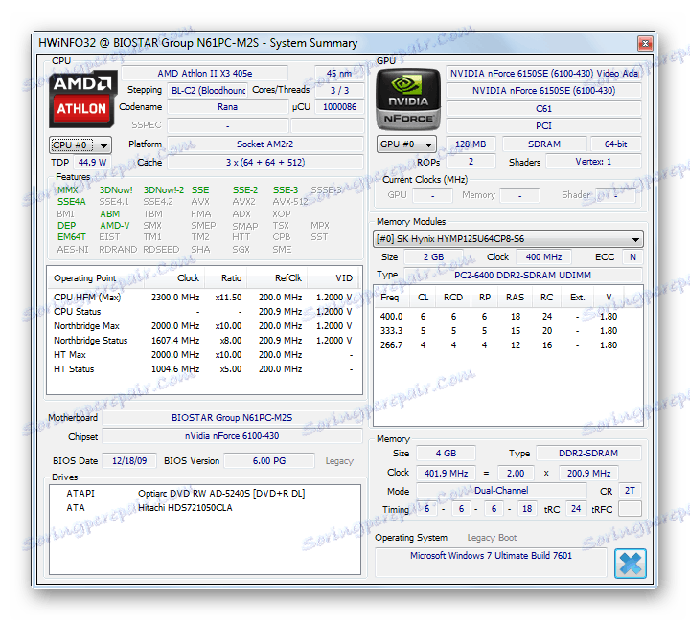Click the Freq column header in memory table
This screenshot has height=621, width=690.
pyautogui.click(x=390, y=298)
